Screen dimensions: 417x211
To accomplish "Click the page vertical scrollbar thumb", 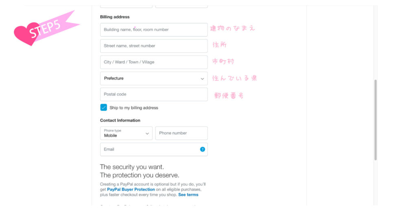I will click(375, 120).
